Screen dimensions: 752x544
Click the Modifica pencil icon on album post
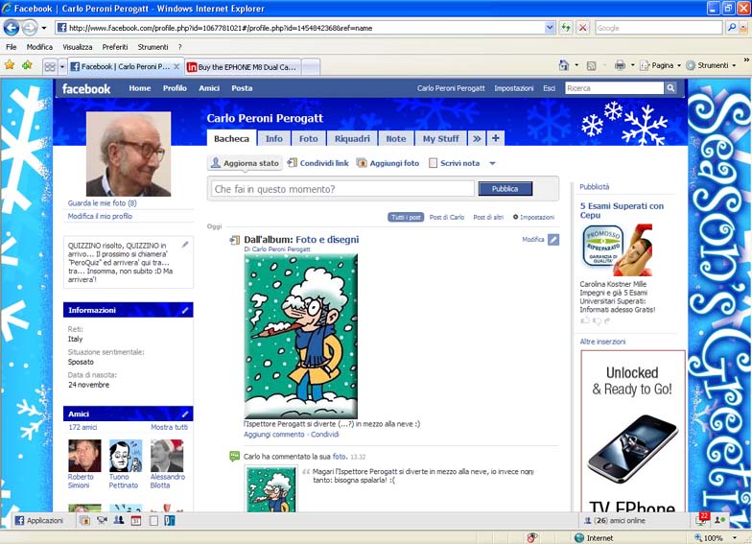coord(553,240)
